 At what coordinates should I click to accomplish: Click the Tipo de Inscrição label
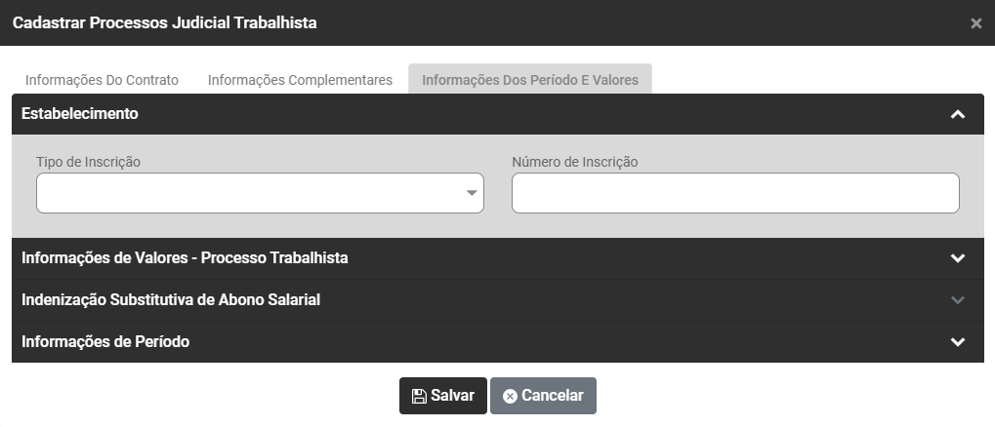pyautogui.click(x=88, y=162)
